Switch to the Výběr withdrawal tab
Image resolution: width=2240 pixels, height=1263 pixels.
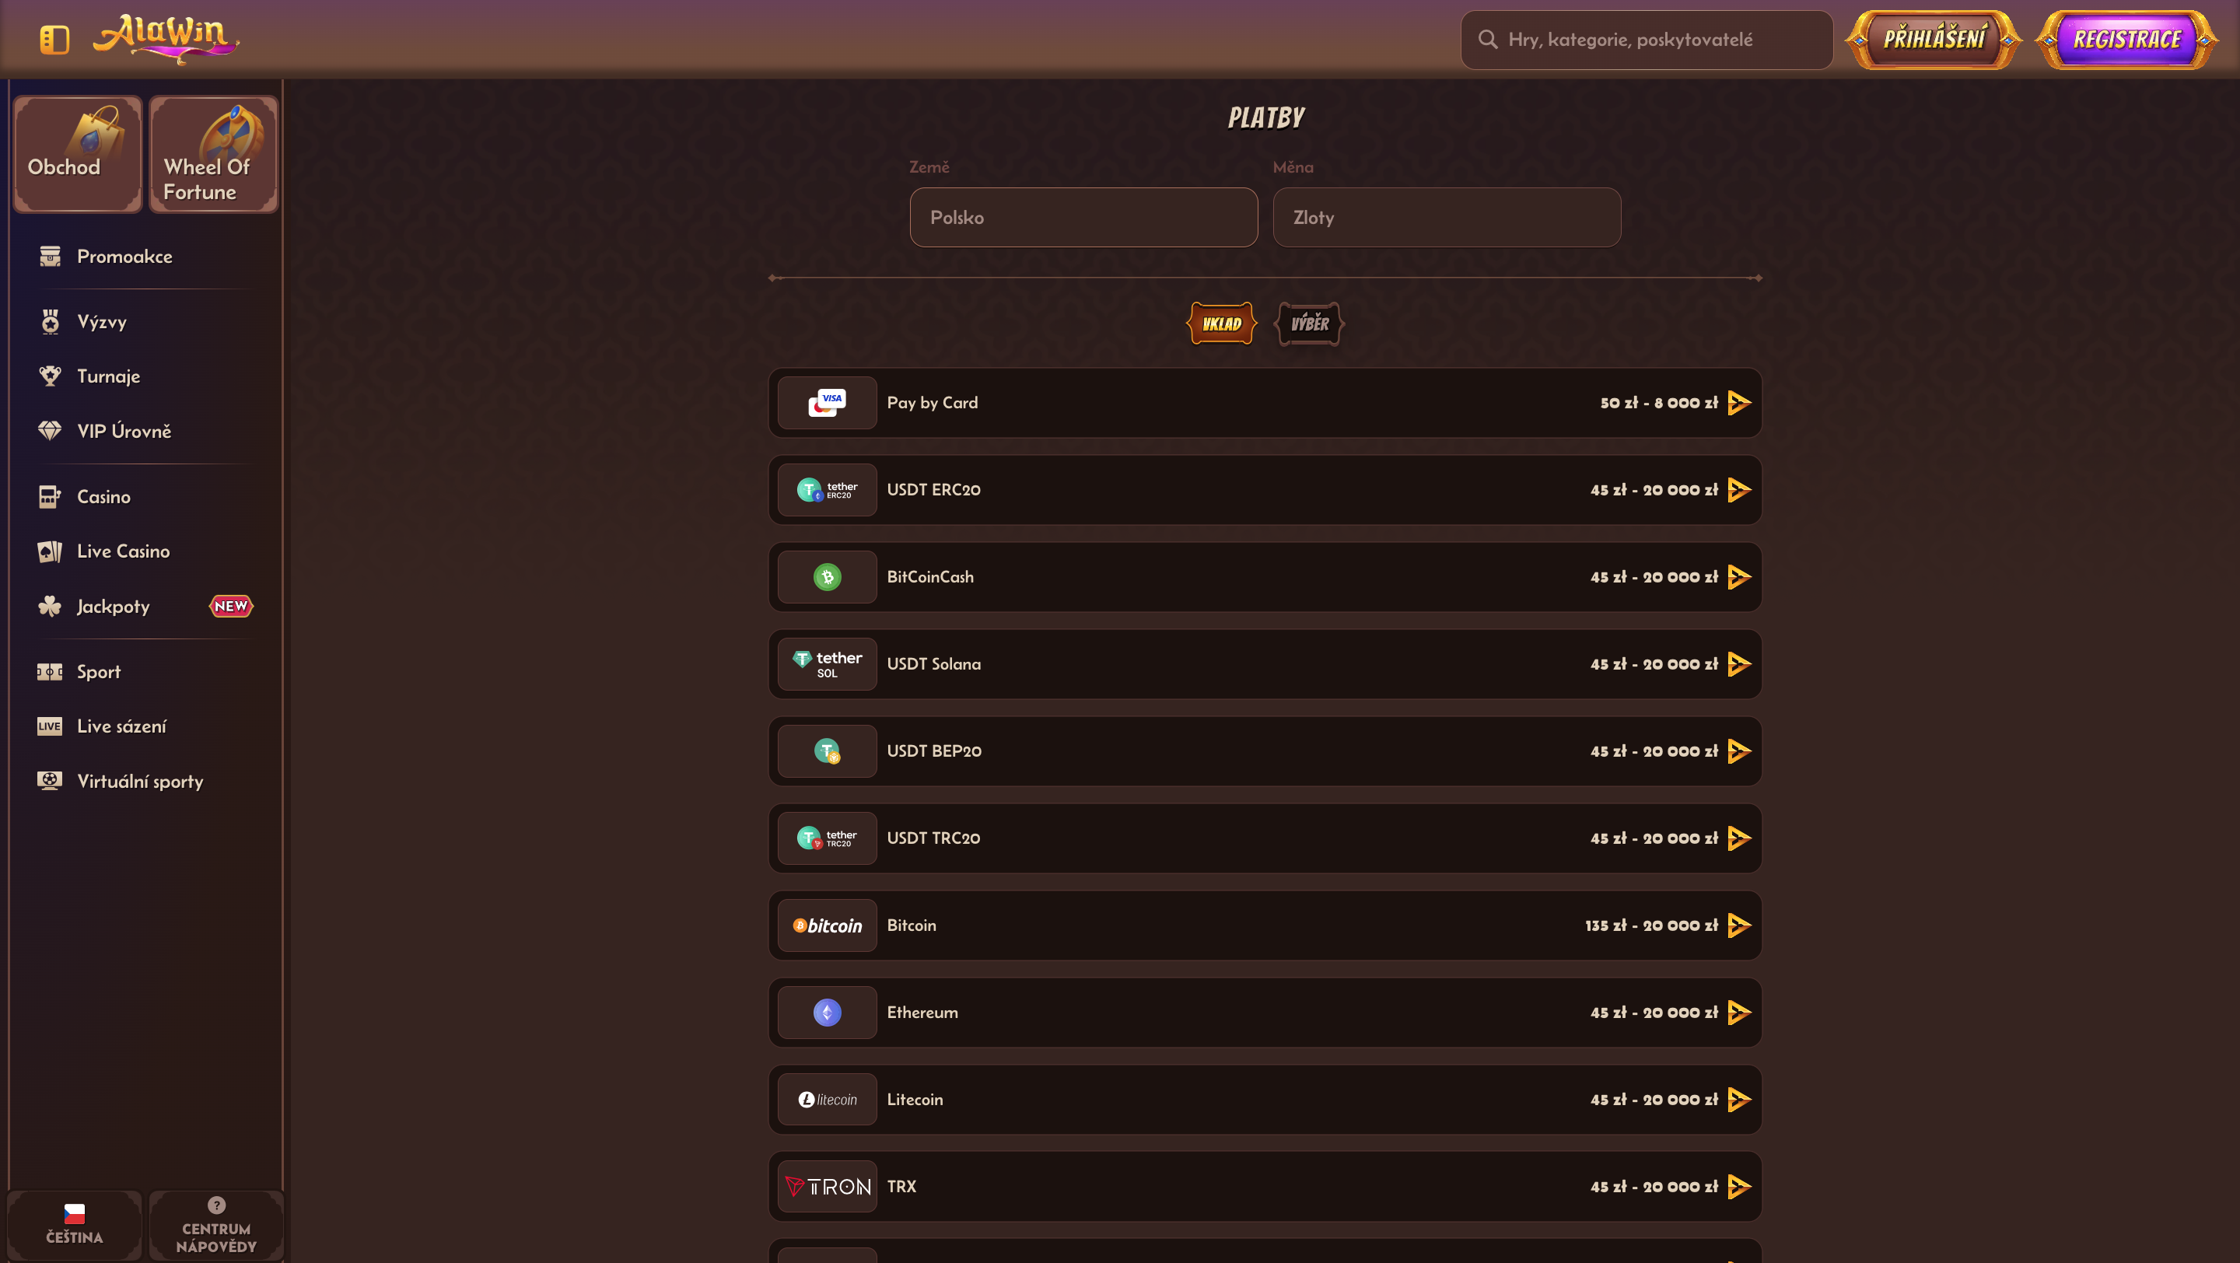coord(1310,324)
